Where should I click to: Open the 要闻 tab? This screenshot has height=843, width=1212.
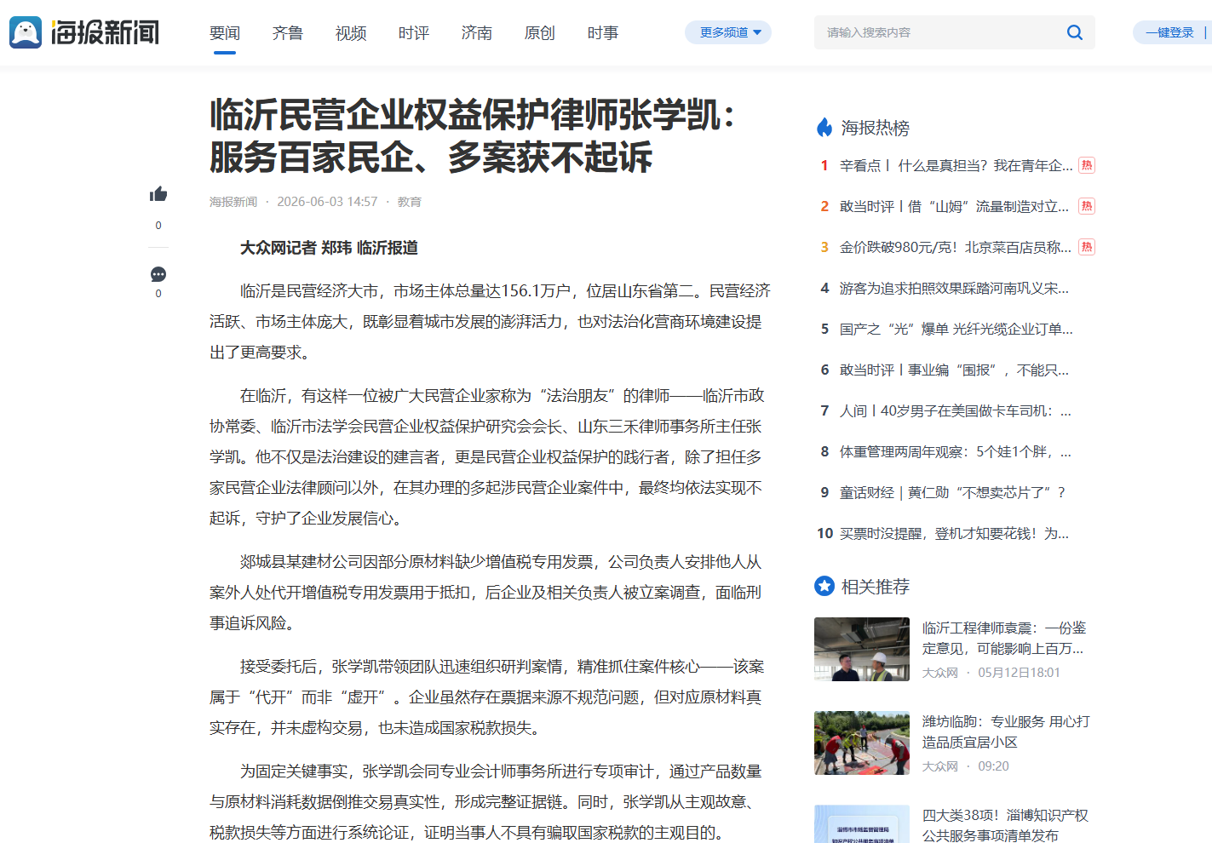click(x=225, y=33)
